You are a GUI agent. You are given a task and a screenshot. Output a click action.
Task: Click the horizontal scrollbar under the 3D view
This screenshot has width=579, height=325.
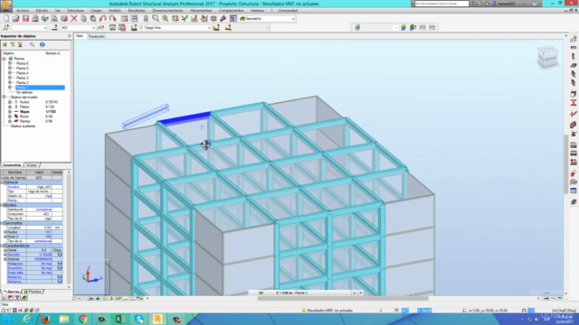coord(342,299)
